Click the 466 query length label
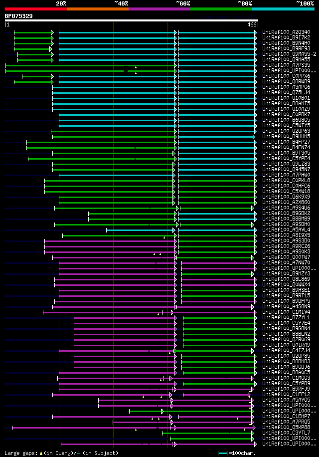This screenshot has height=457, width=319. click(252, 25)
